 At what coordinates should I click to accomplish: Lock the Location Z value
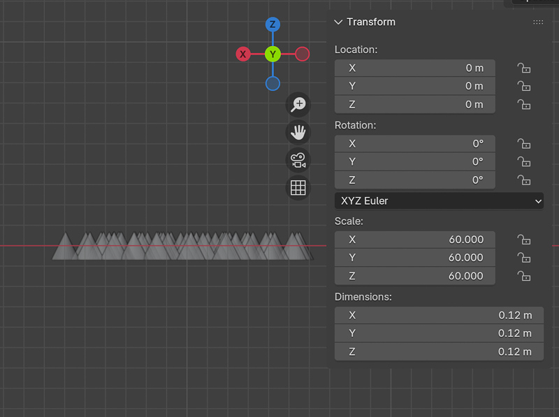[x=523, y=104]
